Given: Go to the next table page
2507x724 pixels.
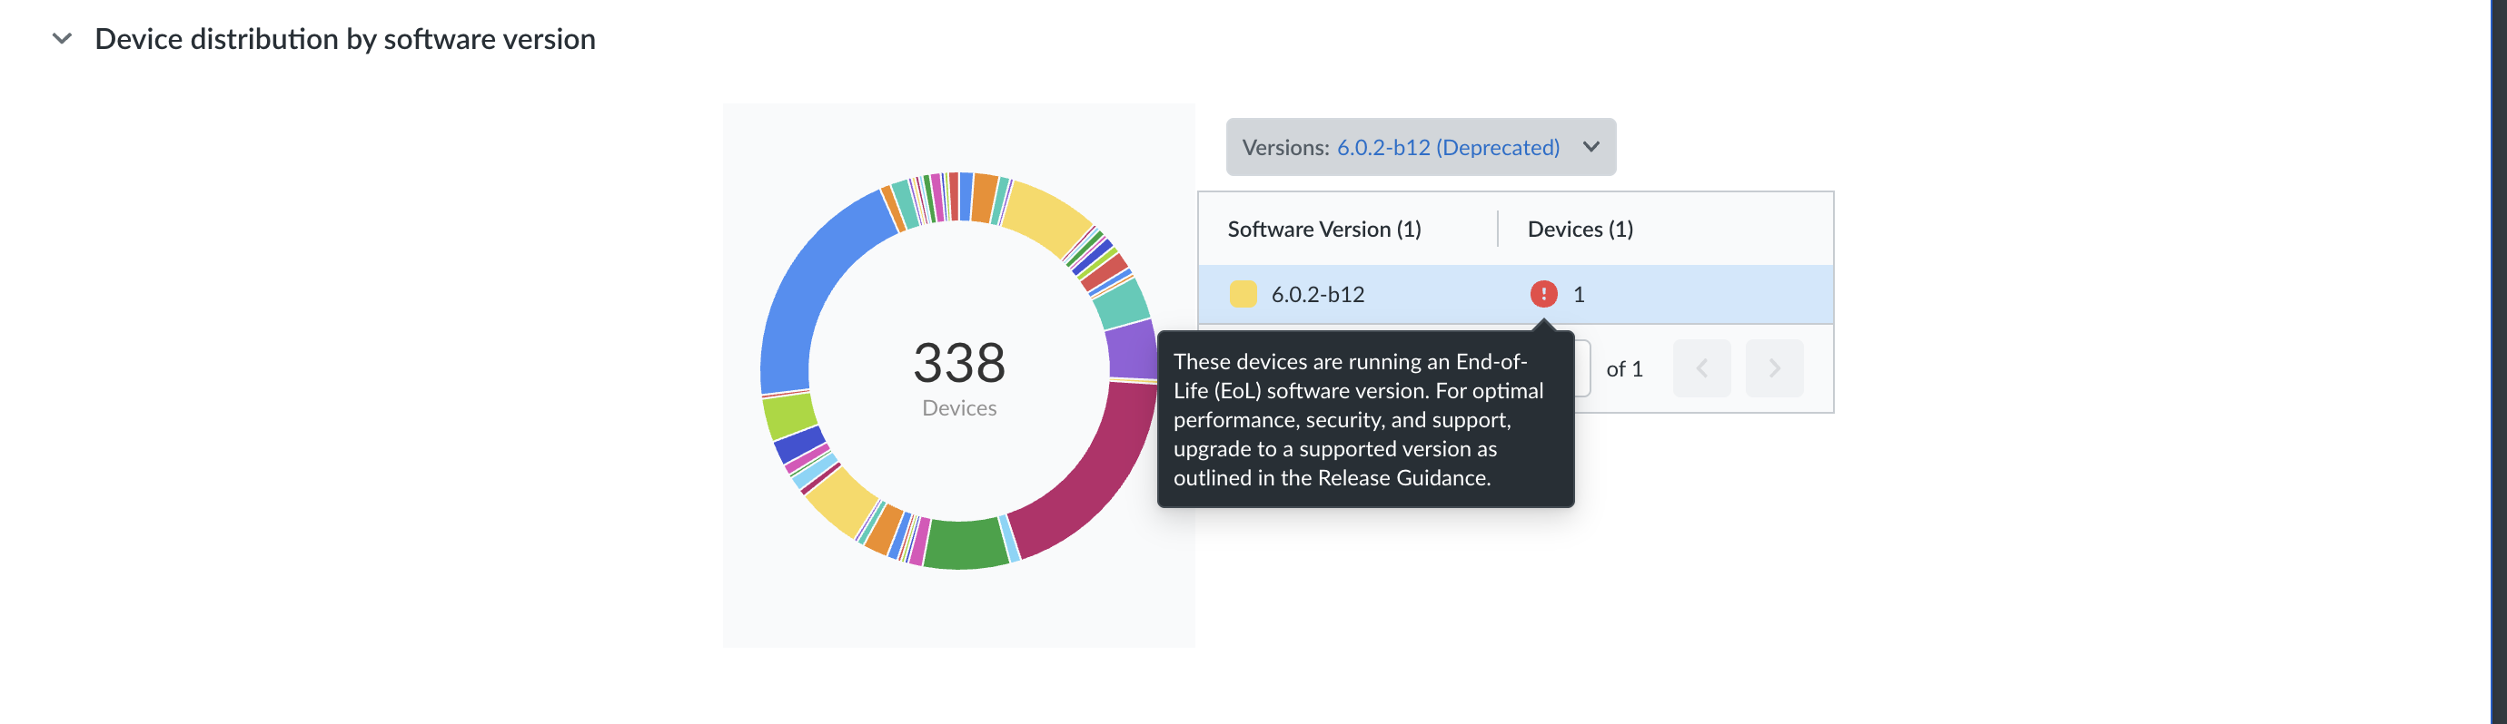Looking at the screenshot, I should (1773, 368).
